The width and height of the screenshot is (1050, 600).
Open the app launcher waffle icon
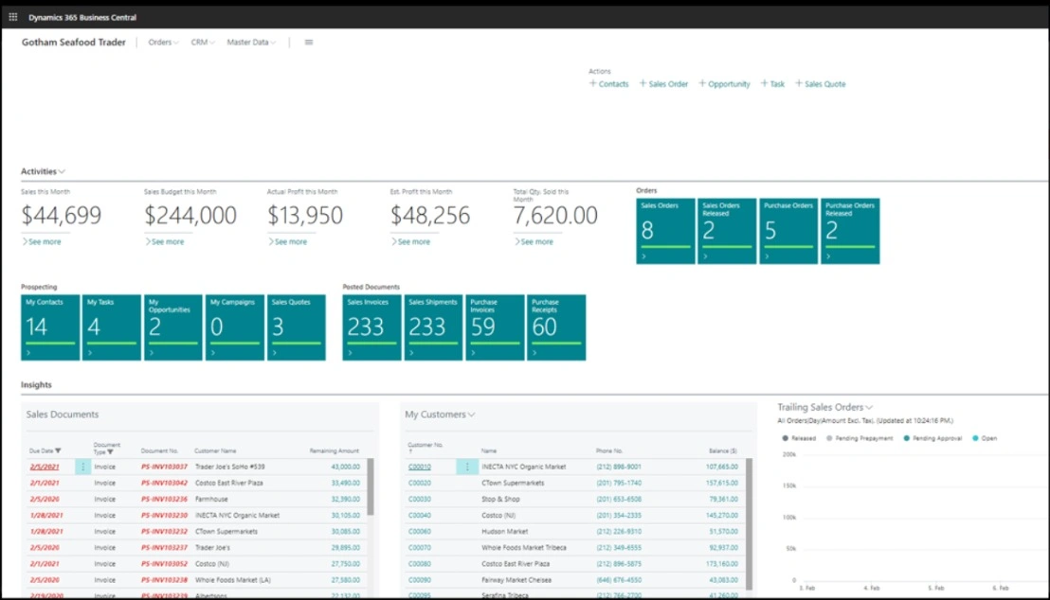(x=12, y=17)
